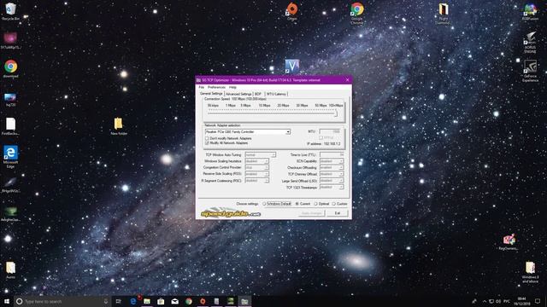Viewport: 547px width, 307px height.
Task: Close the SG TCP Optimizer window
Action: (x=347, y=79)
